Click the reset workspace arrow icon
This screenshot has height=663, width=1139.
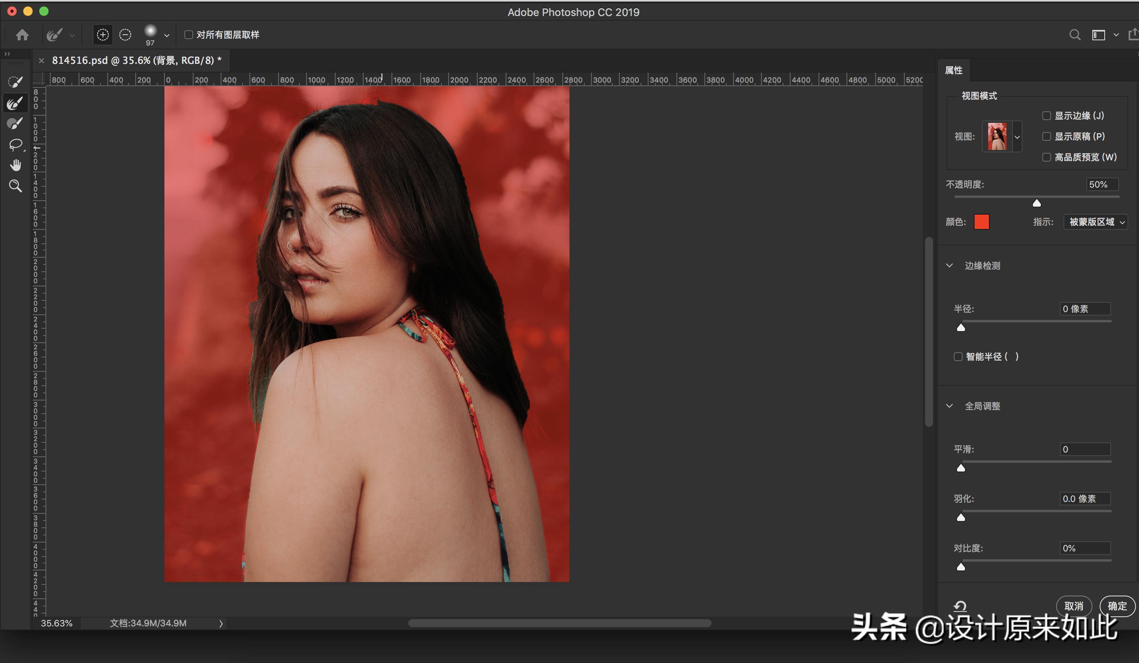click(x=959, y=606)
